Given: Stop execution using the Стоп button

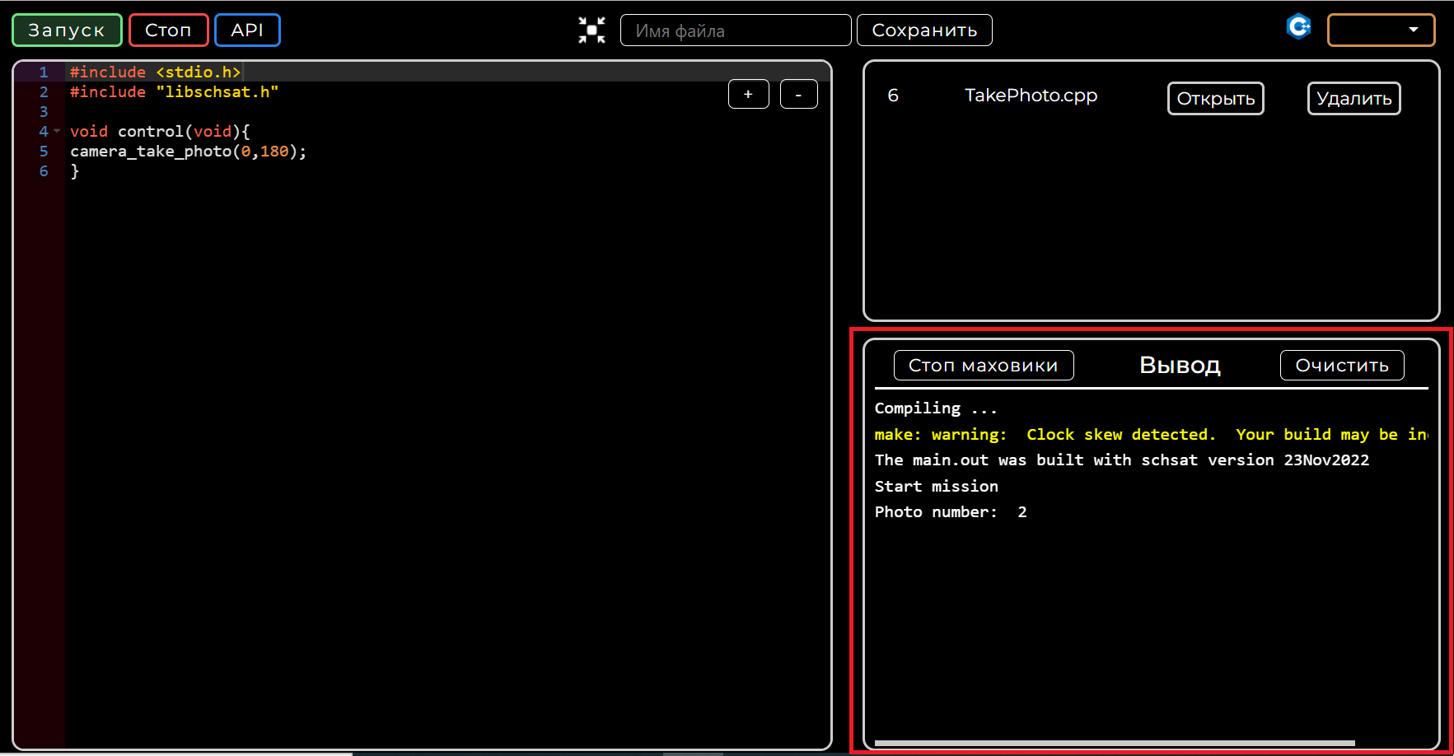Looking at the screenshot, I should pyautogui.click(x=168, y=30).
